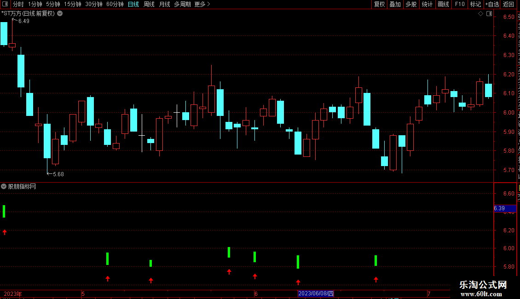Select the 60分钟 period

pyautogui.click(x=115, y=4)
